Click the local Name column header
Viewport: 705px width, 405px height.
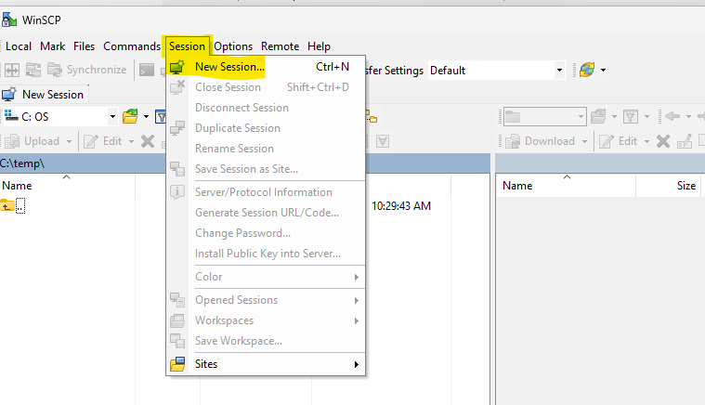pos(68,185)
